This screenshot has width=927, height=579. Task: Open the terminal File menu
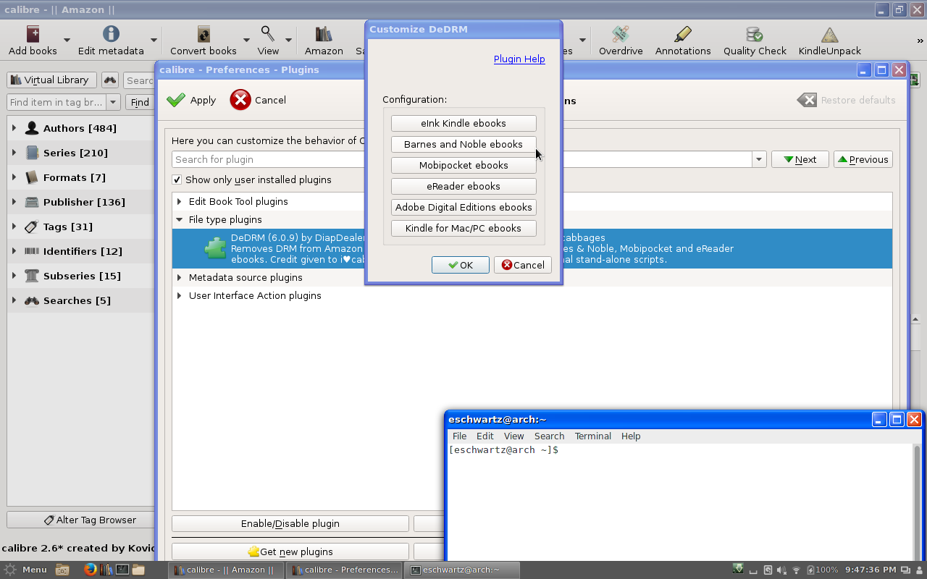point(459,436)
